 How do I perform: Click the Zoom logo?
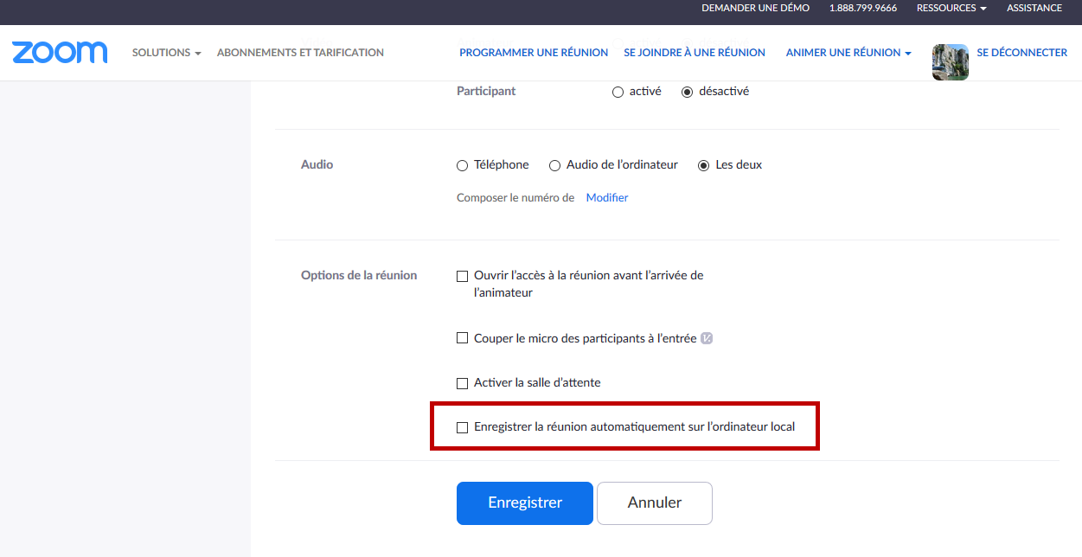point(60,53)
